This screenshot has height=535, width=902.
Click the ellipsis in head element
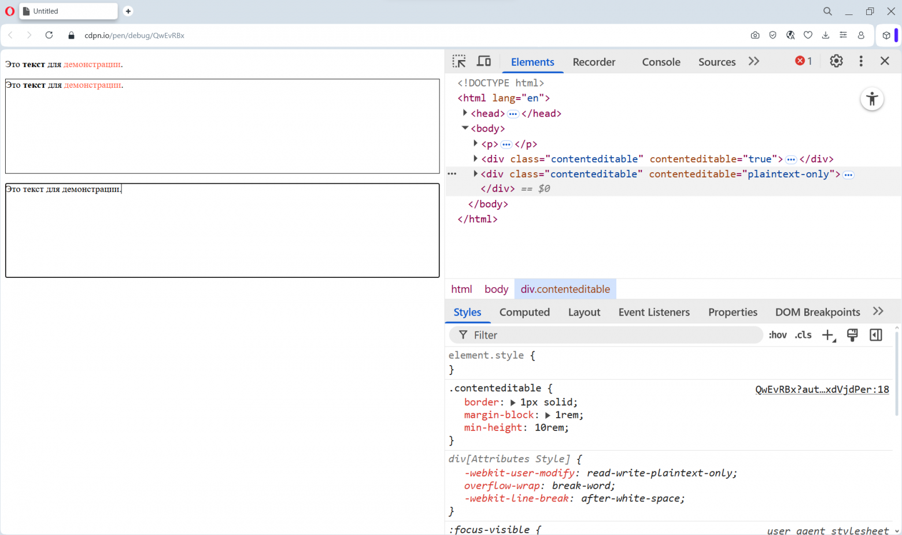point(513,114)
